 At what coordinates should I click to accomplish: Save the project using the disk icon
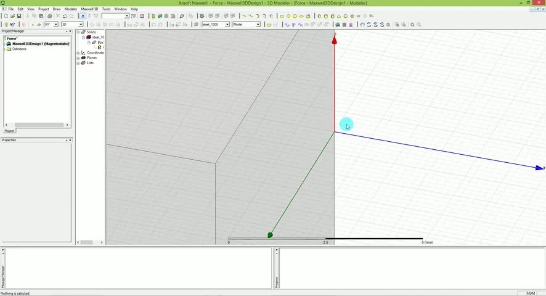19,16
